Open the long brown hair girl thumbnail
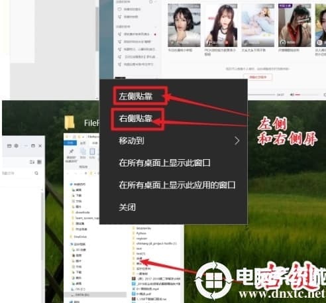This screenshot has width=326, height=303. pos(221,25)
